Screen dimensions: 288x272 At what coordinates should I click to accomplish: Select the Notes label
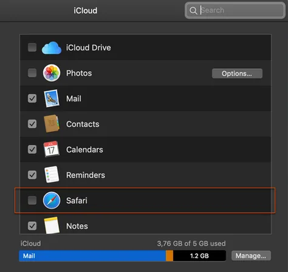[x=77, y=226]
